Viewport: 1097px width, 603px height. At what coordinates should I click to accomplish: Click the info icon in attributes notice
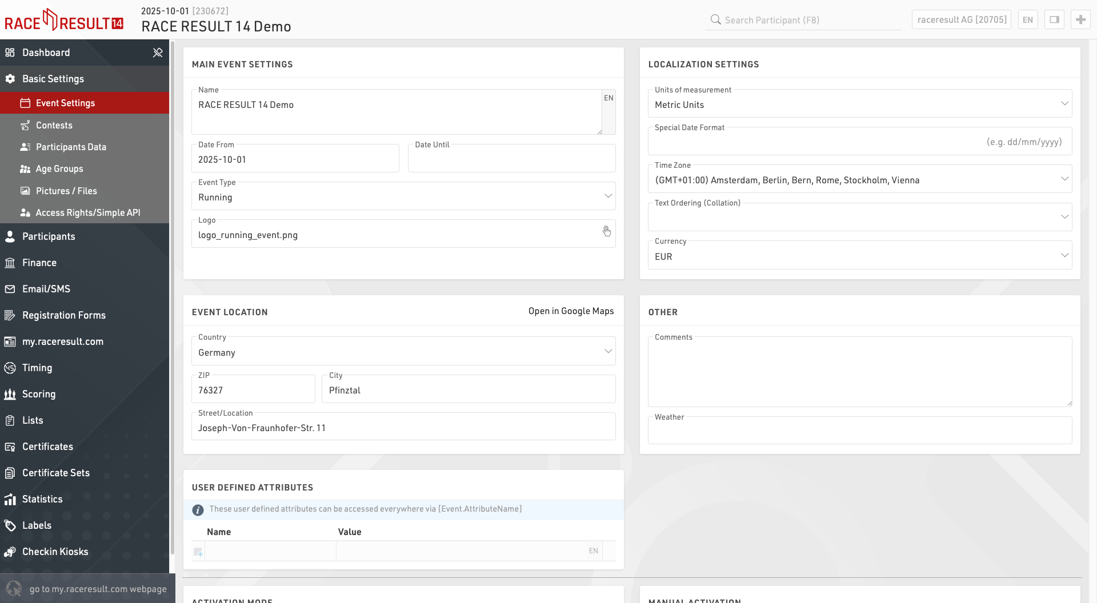coord(198,510)
